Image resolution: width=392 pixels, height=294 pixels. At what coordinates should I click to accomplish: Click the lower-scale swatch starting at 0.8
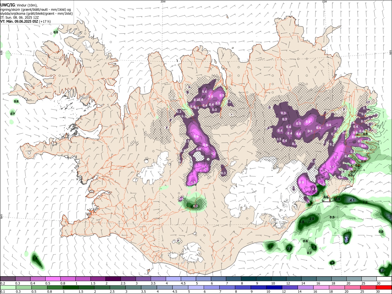(55, 287)
